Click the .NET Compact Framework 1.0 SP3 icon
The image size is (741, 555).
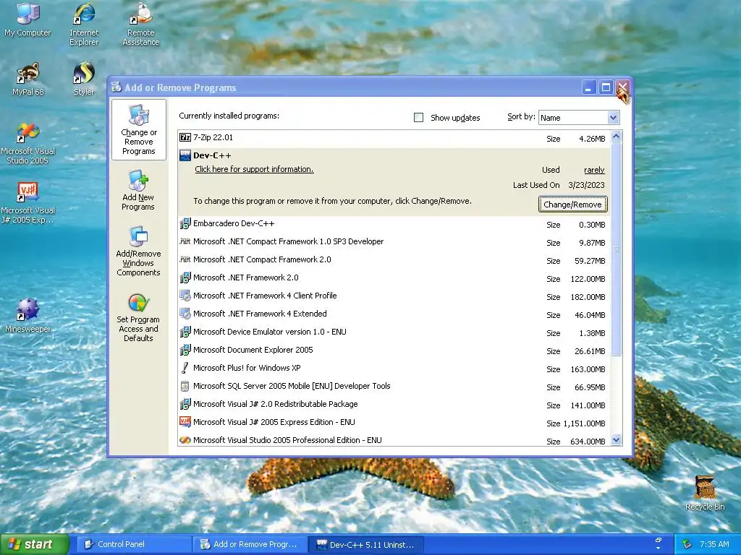(x=185, y=241)
